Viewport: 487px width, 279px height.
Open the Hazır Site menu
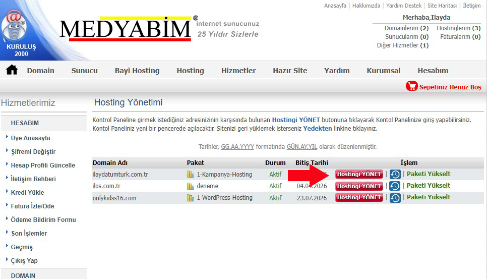tap(290, 71)
